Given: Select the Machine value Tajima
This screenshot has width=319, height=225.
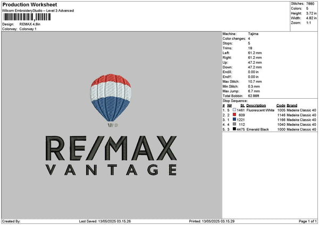Looking at the screenshot, I should click(x=253, y=33).
